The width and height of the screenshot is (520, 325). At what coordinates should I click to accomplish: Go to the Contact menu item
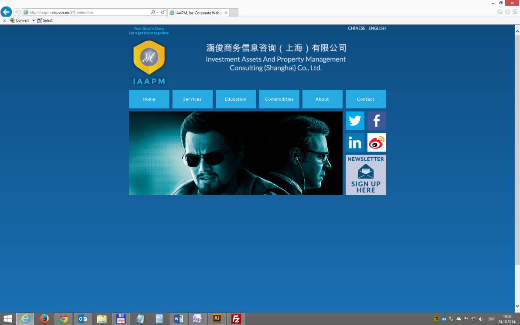click(365, 99)
